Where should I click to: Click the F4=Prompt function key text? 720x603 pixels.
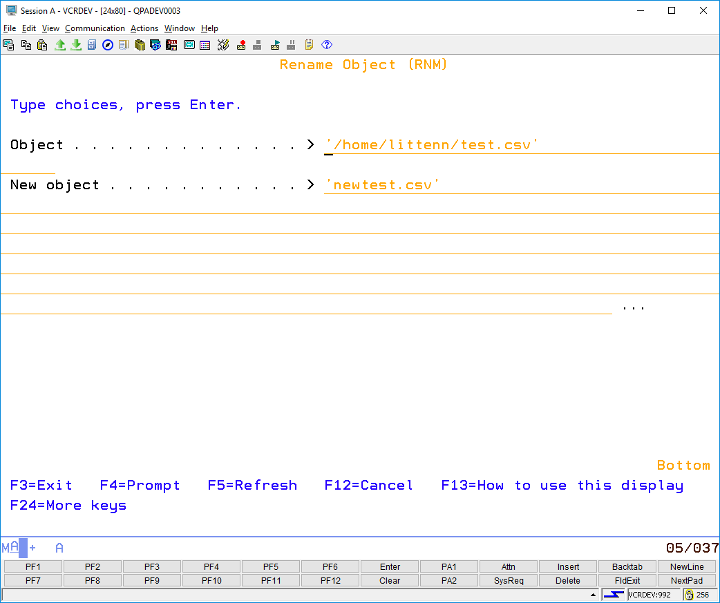pos(140,486)
